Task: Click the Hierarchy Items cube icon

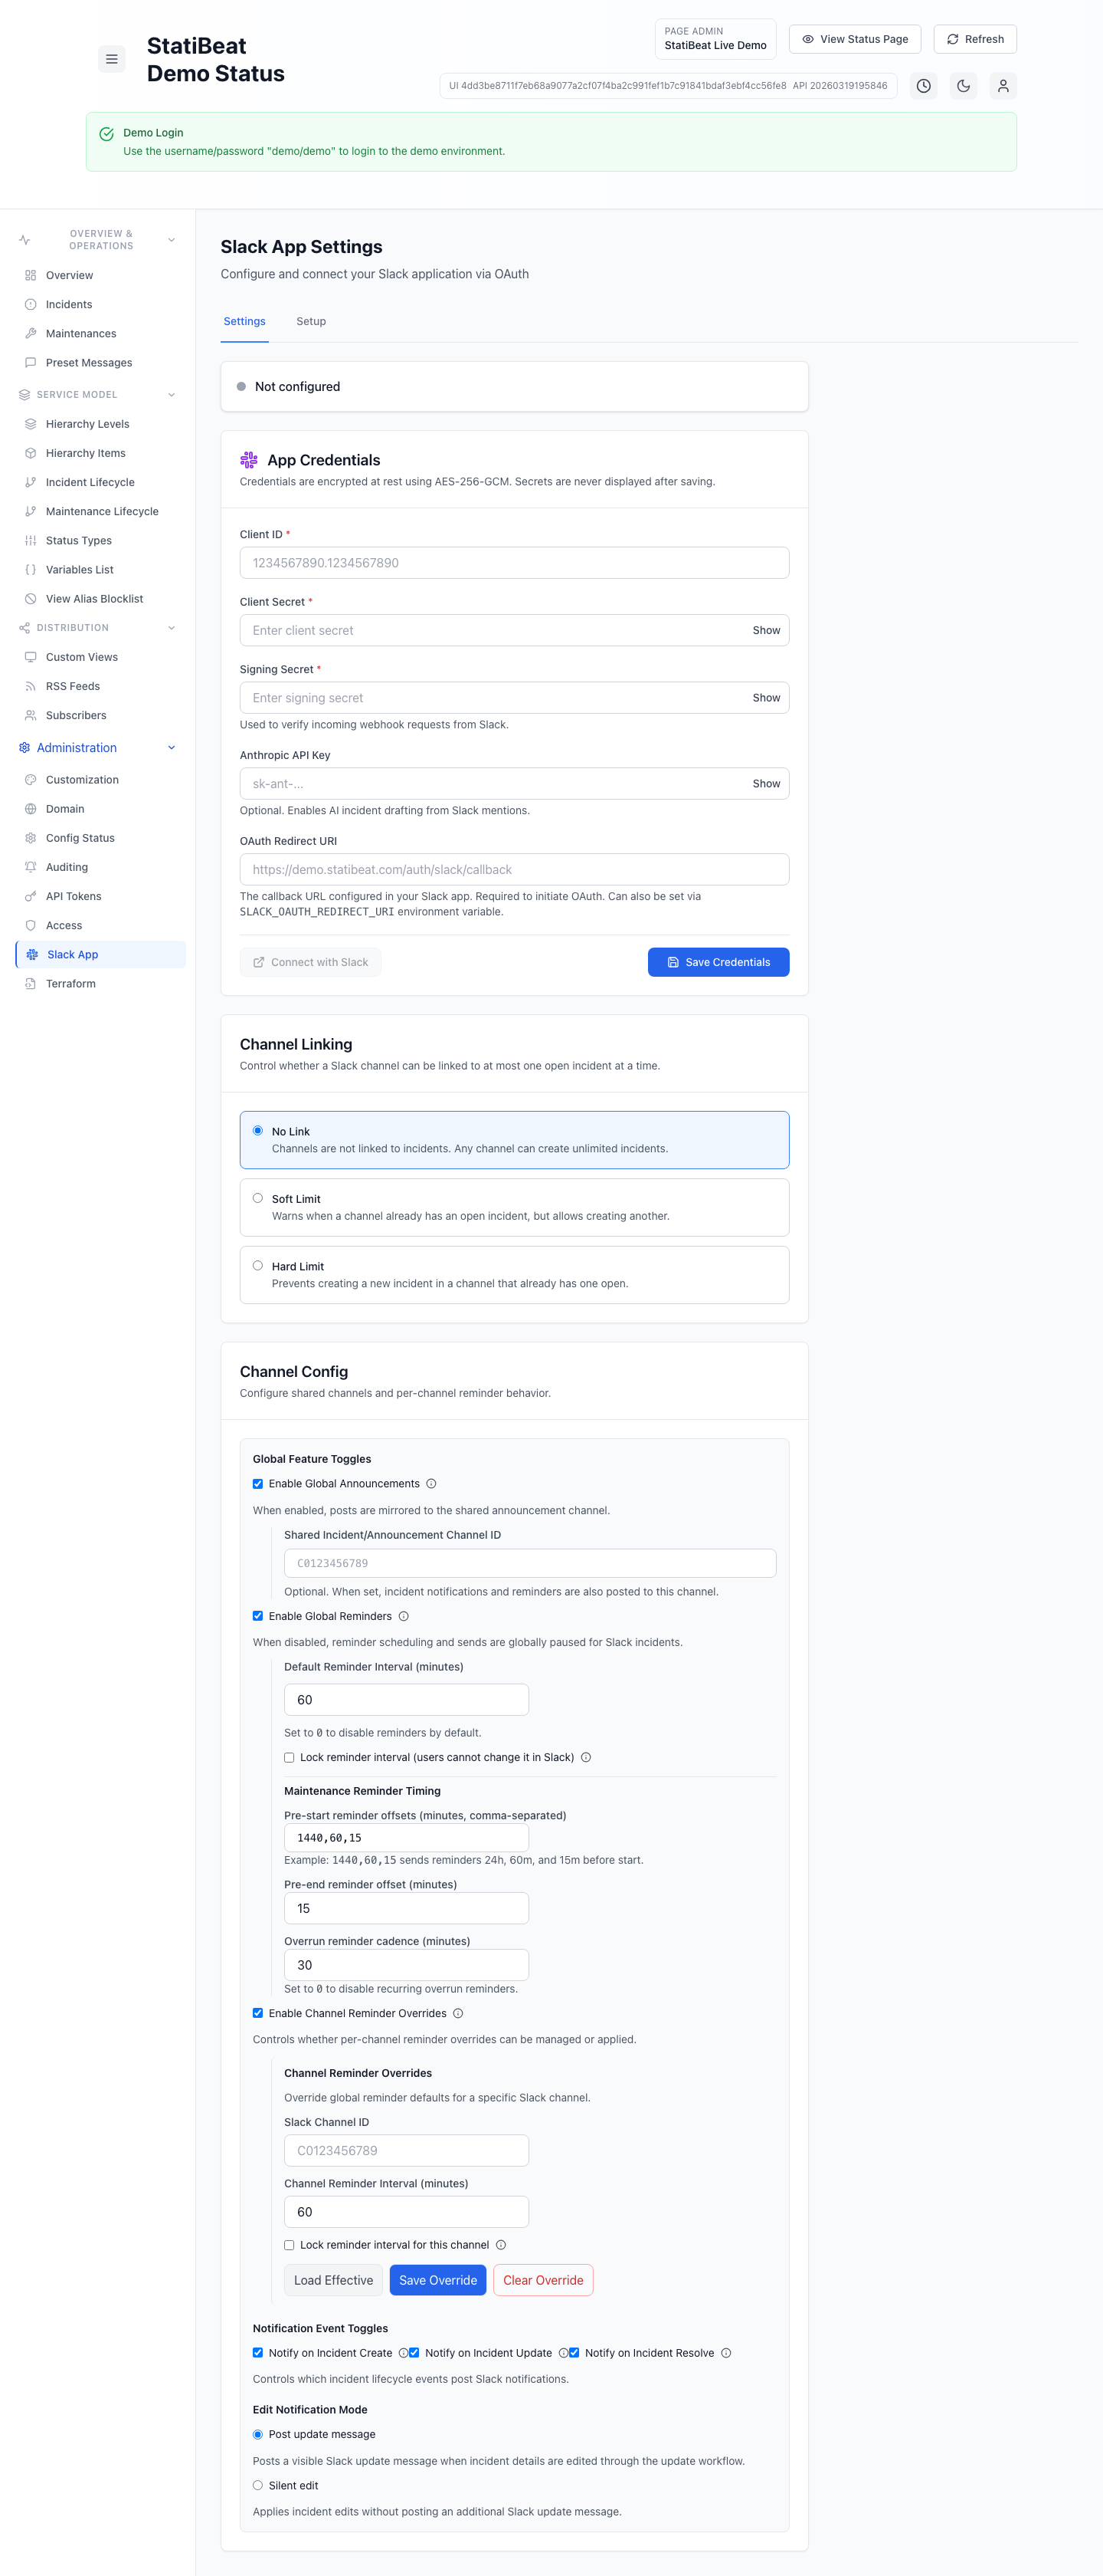Action: point(31,453)
